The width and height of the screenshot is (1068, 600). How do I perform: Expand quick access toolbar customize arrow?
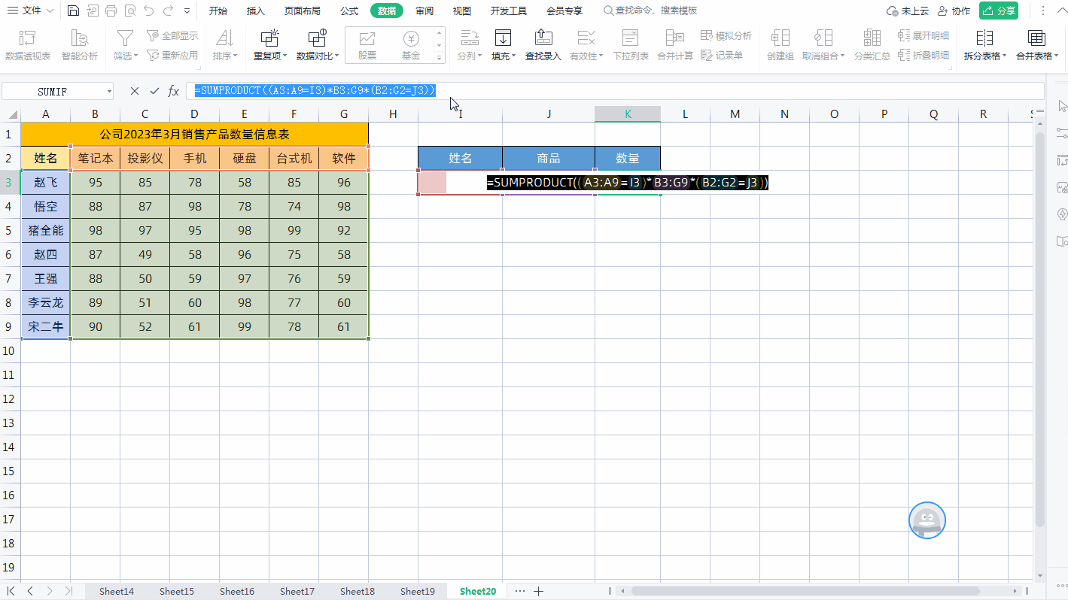(187, 11)
